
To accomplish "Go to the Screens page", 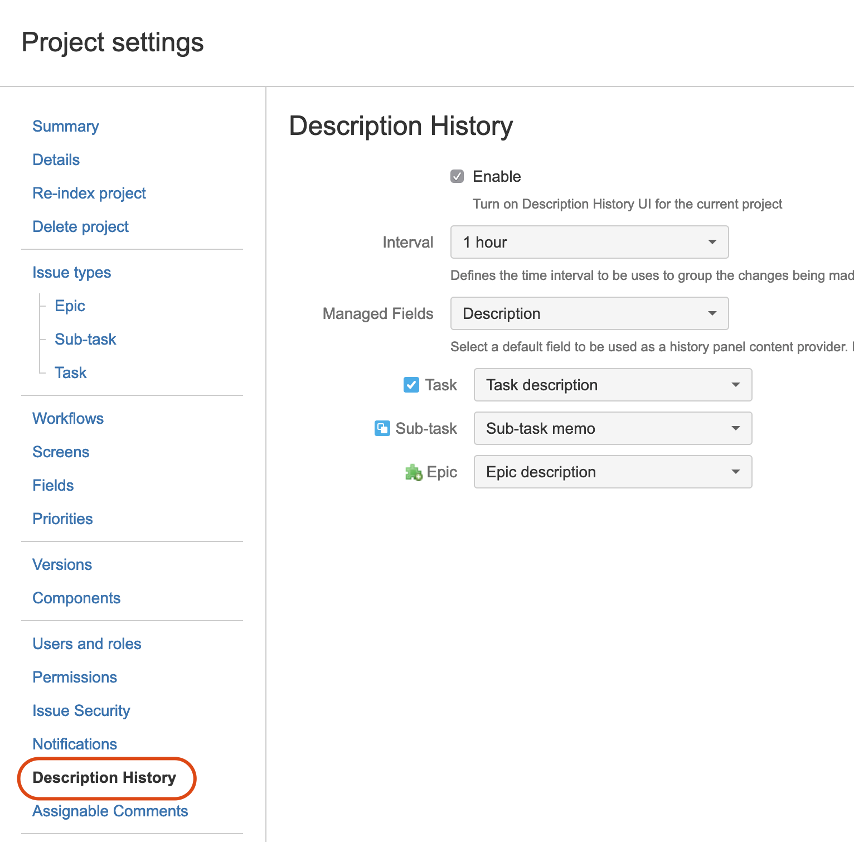I will [x=61, y=452].
